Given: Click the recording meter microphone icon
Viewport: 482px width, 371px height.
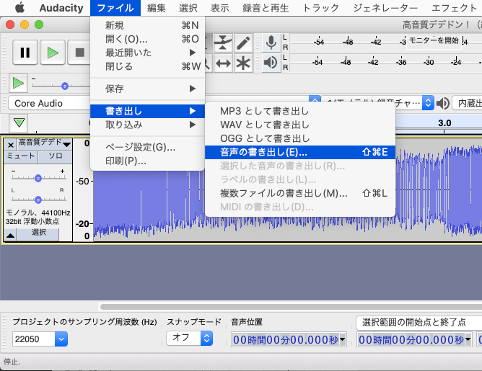Looking at the screenshot, I should coord(271,43).
